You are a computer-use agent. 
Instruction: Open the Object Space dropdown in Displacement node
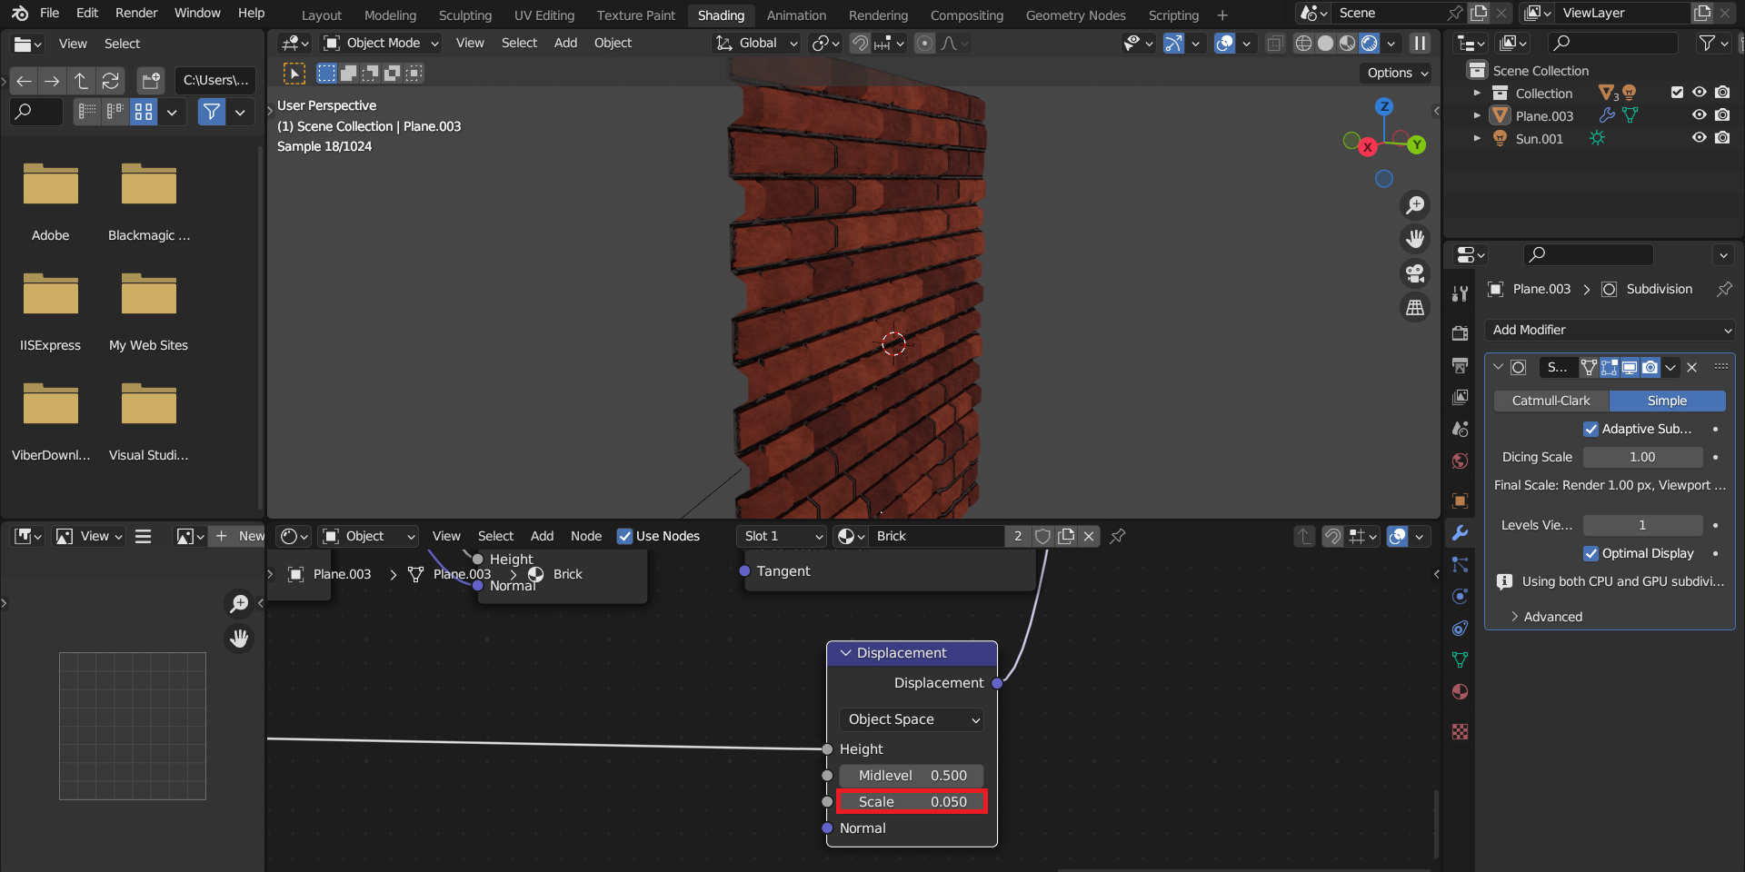(x=912, y=719)
